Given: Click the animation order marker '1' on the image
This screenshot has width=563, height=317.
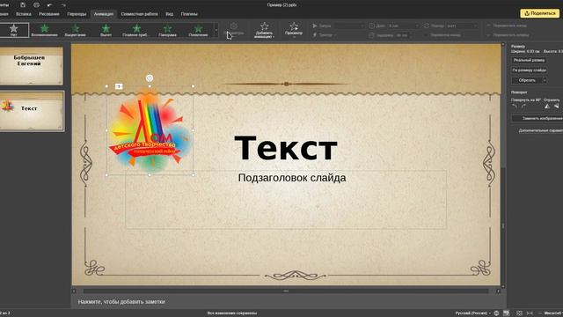Looking at the screenshot, I should 119,86.
